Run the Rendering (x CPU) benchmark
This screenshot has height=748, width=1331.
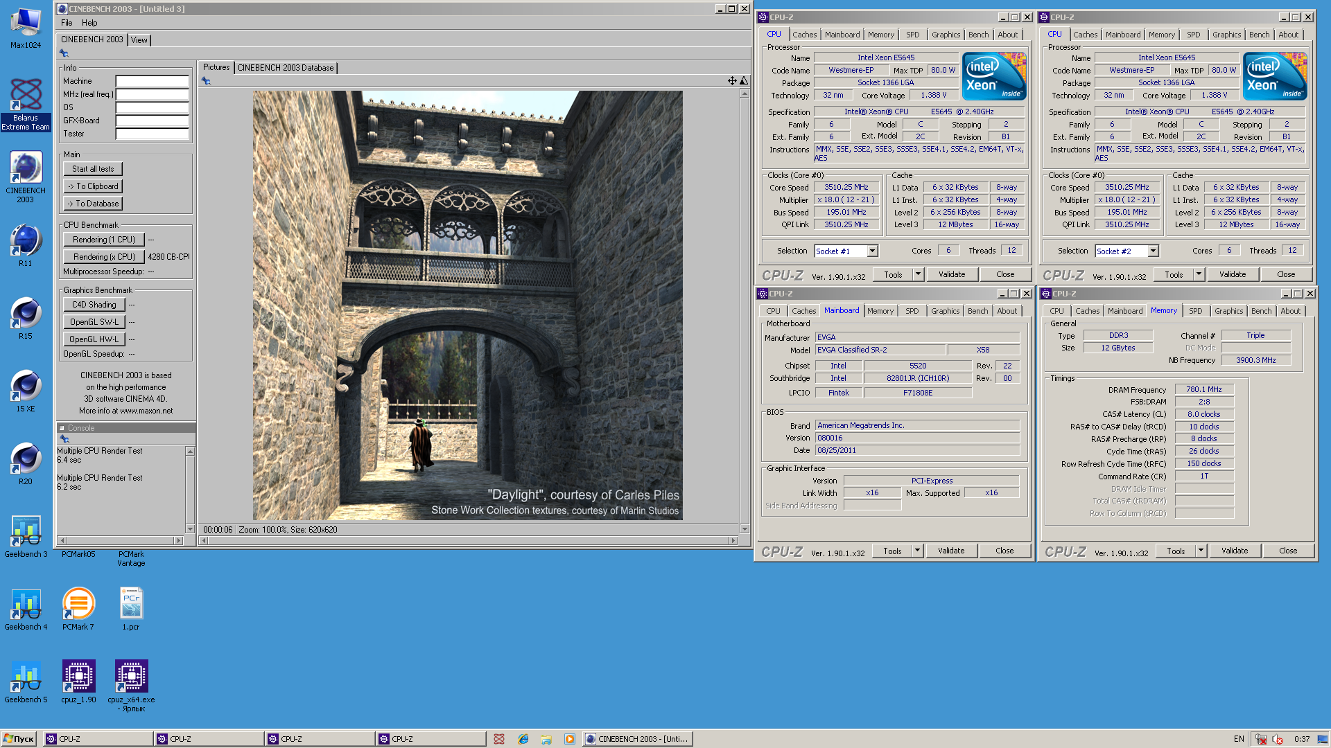tap(104, 257)
